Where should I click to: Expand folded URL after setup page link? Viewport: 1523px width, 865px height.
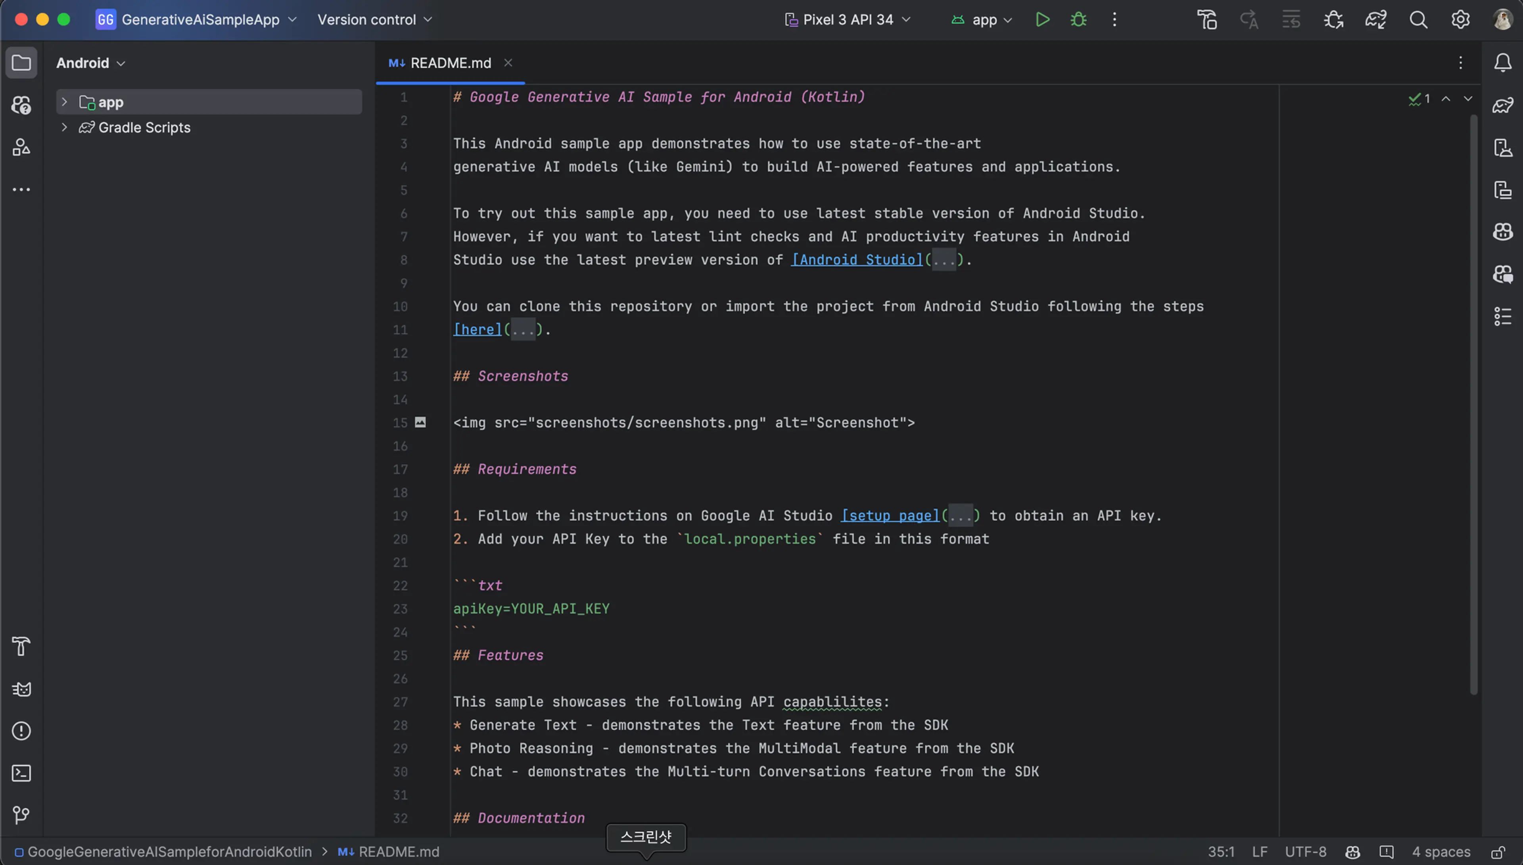(x=960, y=516)
